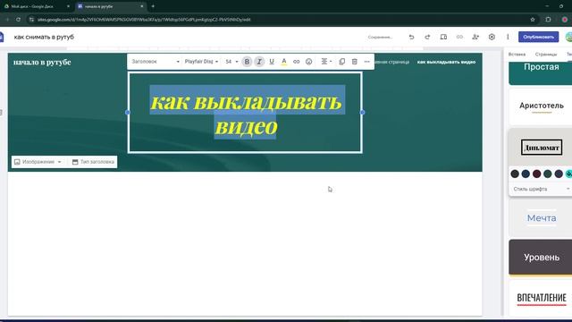572x322 pixels.
Task: Edit document title как снимать в рутуб
Action: click(44, 37)
